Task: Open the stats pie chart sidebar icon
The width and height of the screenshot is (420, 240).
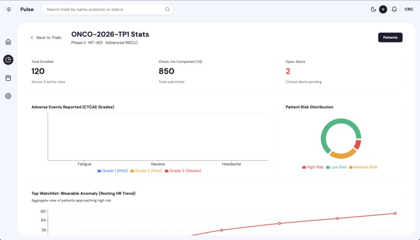Action: [8, 60]
